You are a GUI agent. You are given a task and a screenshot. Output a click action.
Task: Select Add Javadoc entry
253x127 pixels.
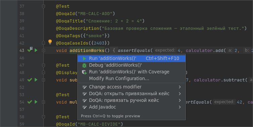click(x=131, y=107)
